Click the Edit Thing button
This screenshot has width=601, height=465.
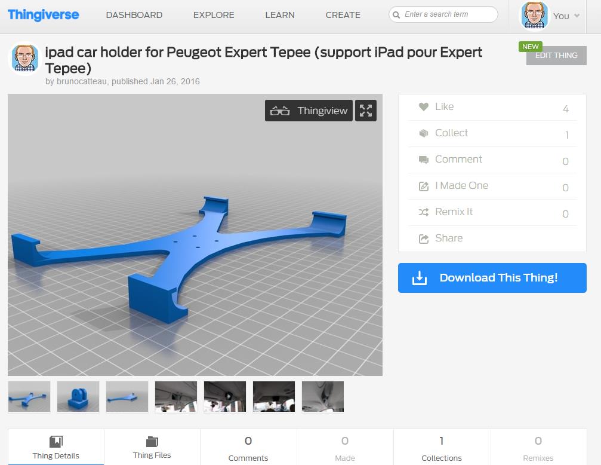pyautogui.click(x=556, y=56)
